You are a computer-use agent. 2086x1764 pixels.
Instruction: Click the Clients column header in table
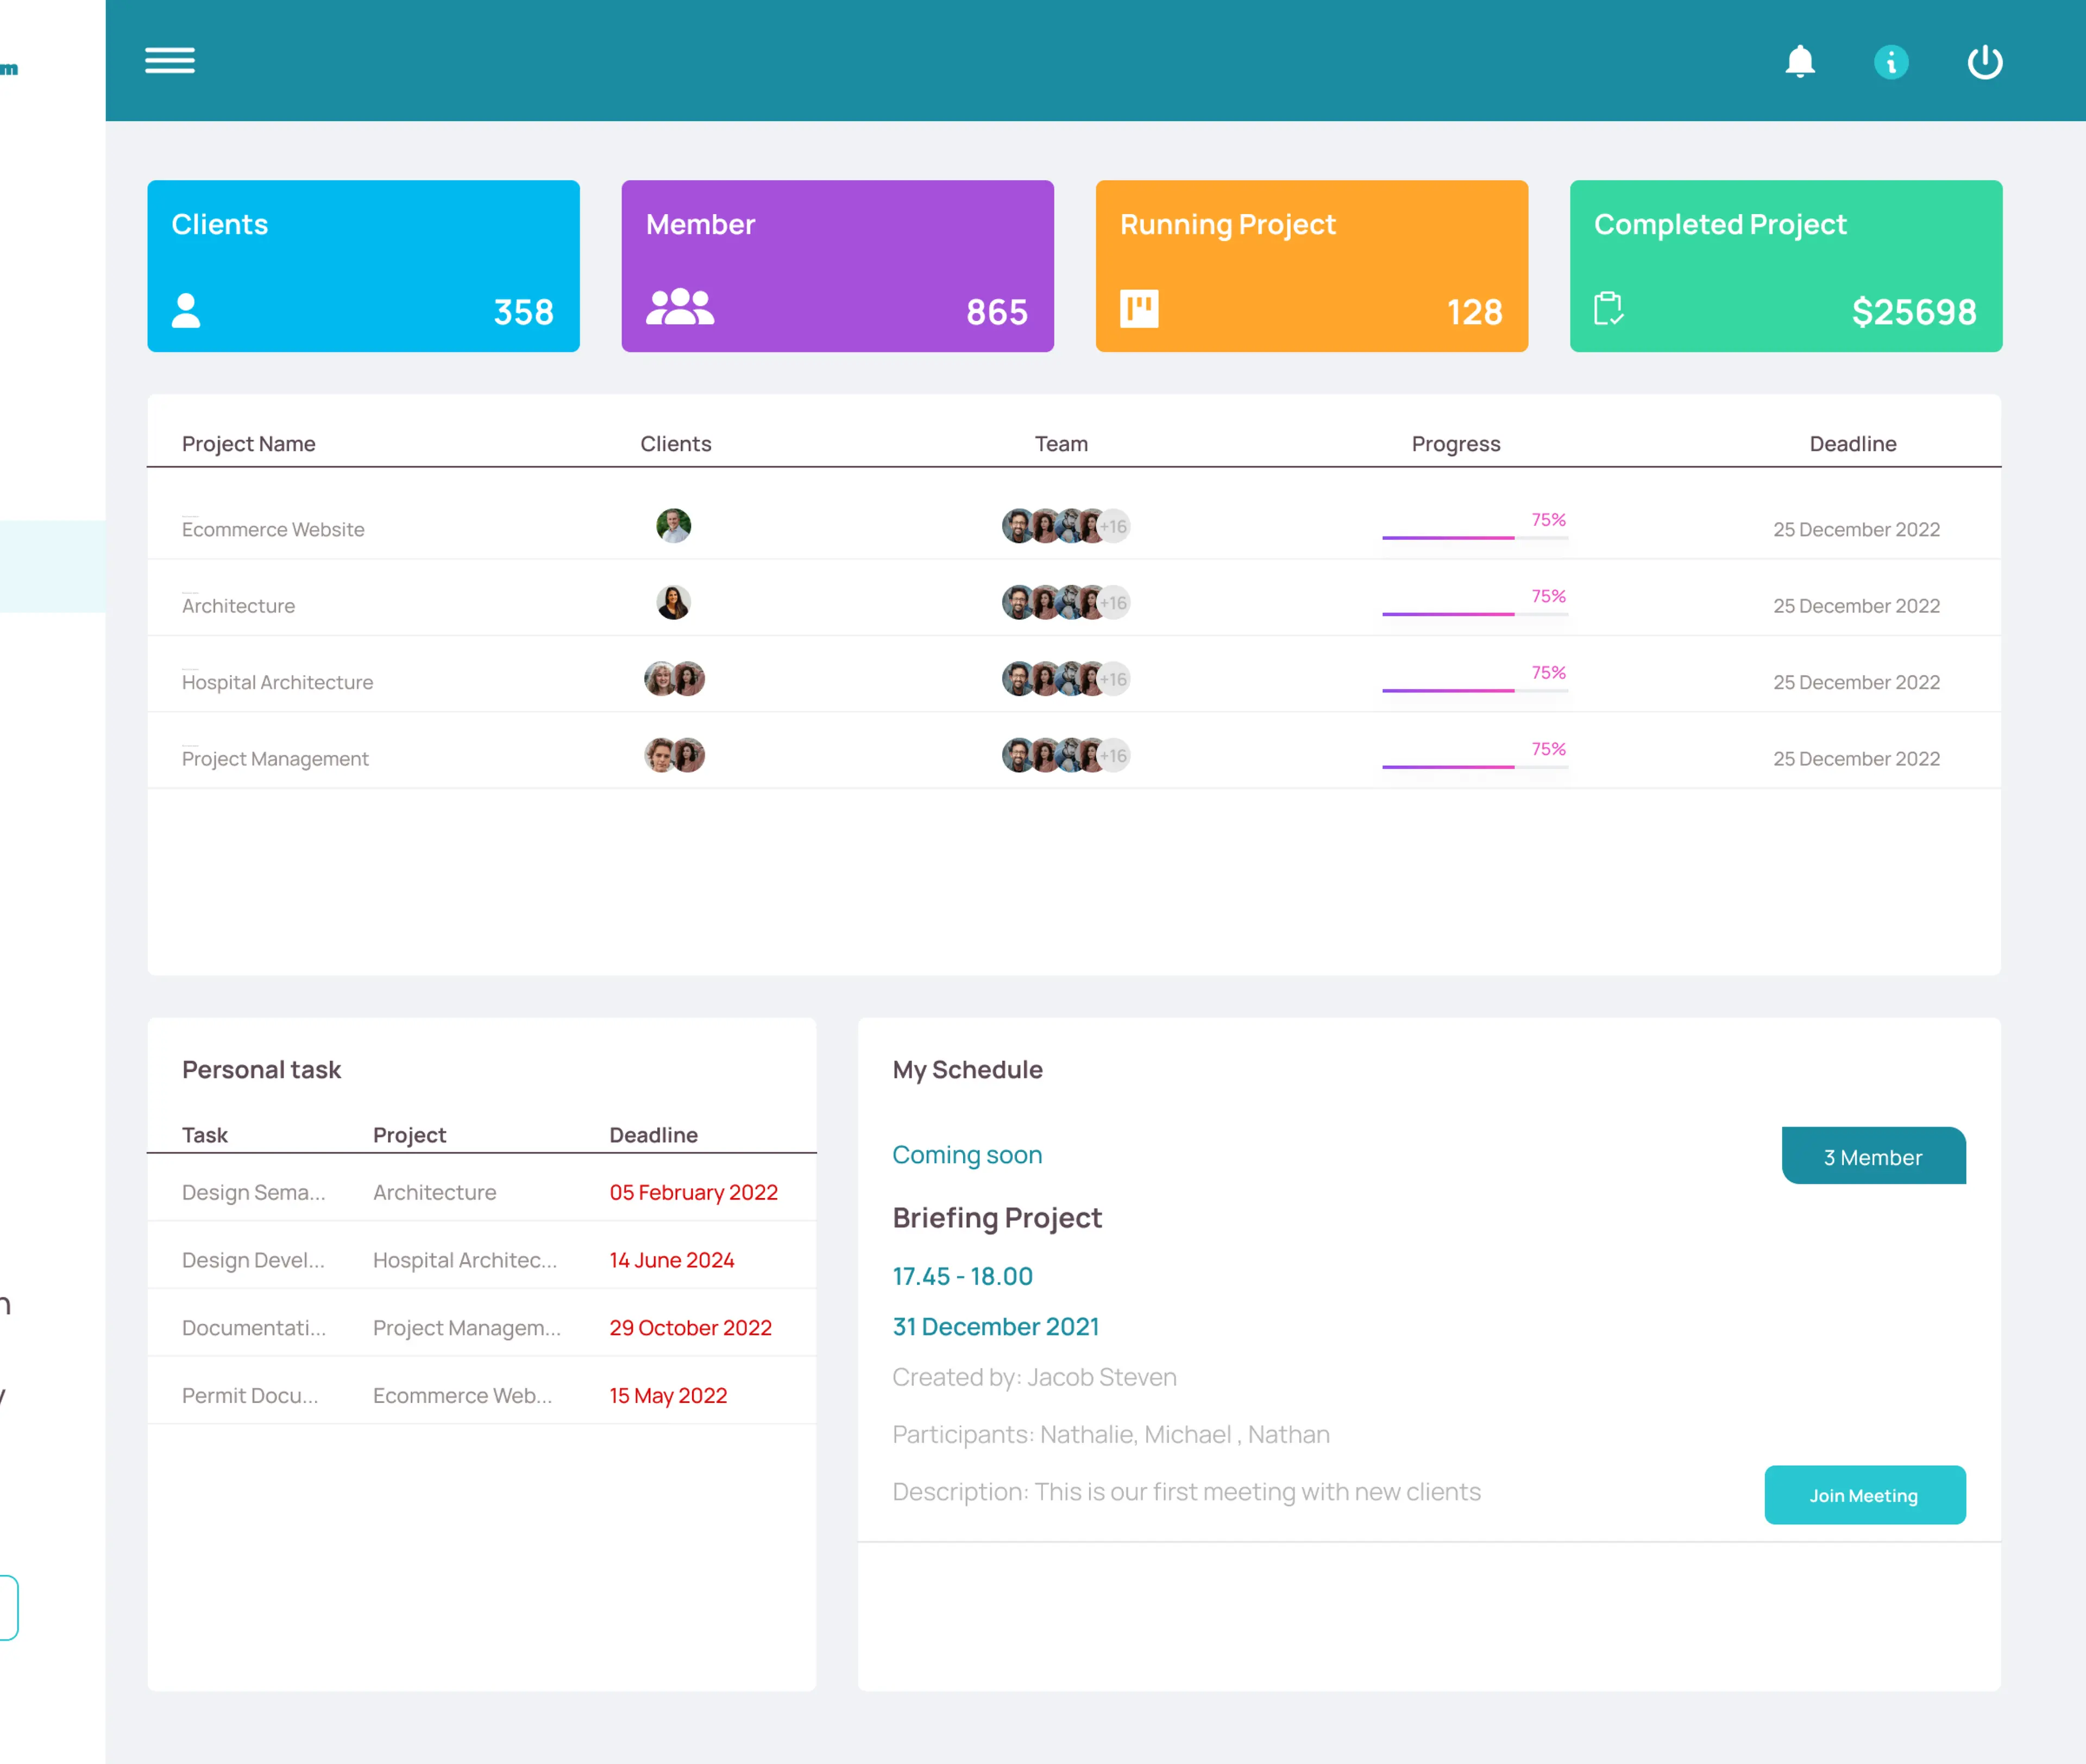[x=676, y=444]
